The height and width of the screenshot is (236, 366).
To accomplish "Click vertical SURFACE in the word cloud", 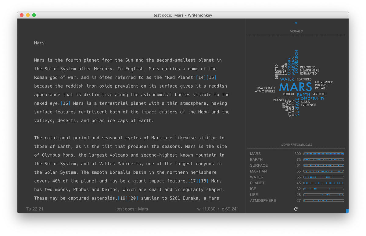I will (x=297, y=107).
